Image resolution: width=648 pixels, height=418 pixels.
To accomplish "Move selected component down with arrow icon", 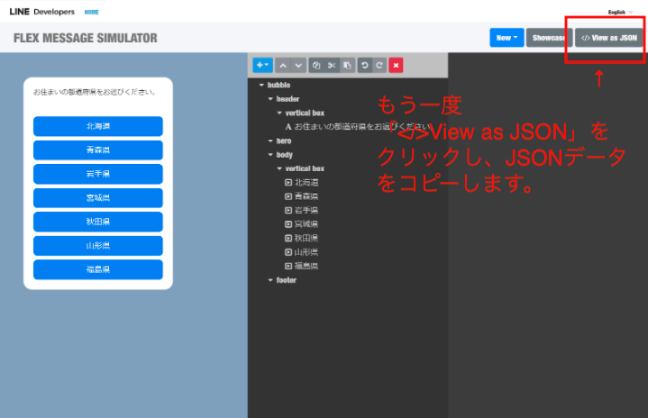I will [298, 65].
